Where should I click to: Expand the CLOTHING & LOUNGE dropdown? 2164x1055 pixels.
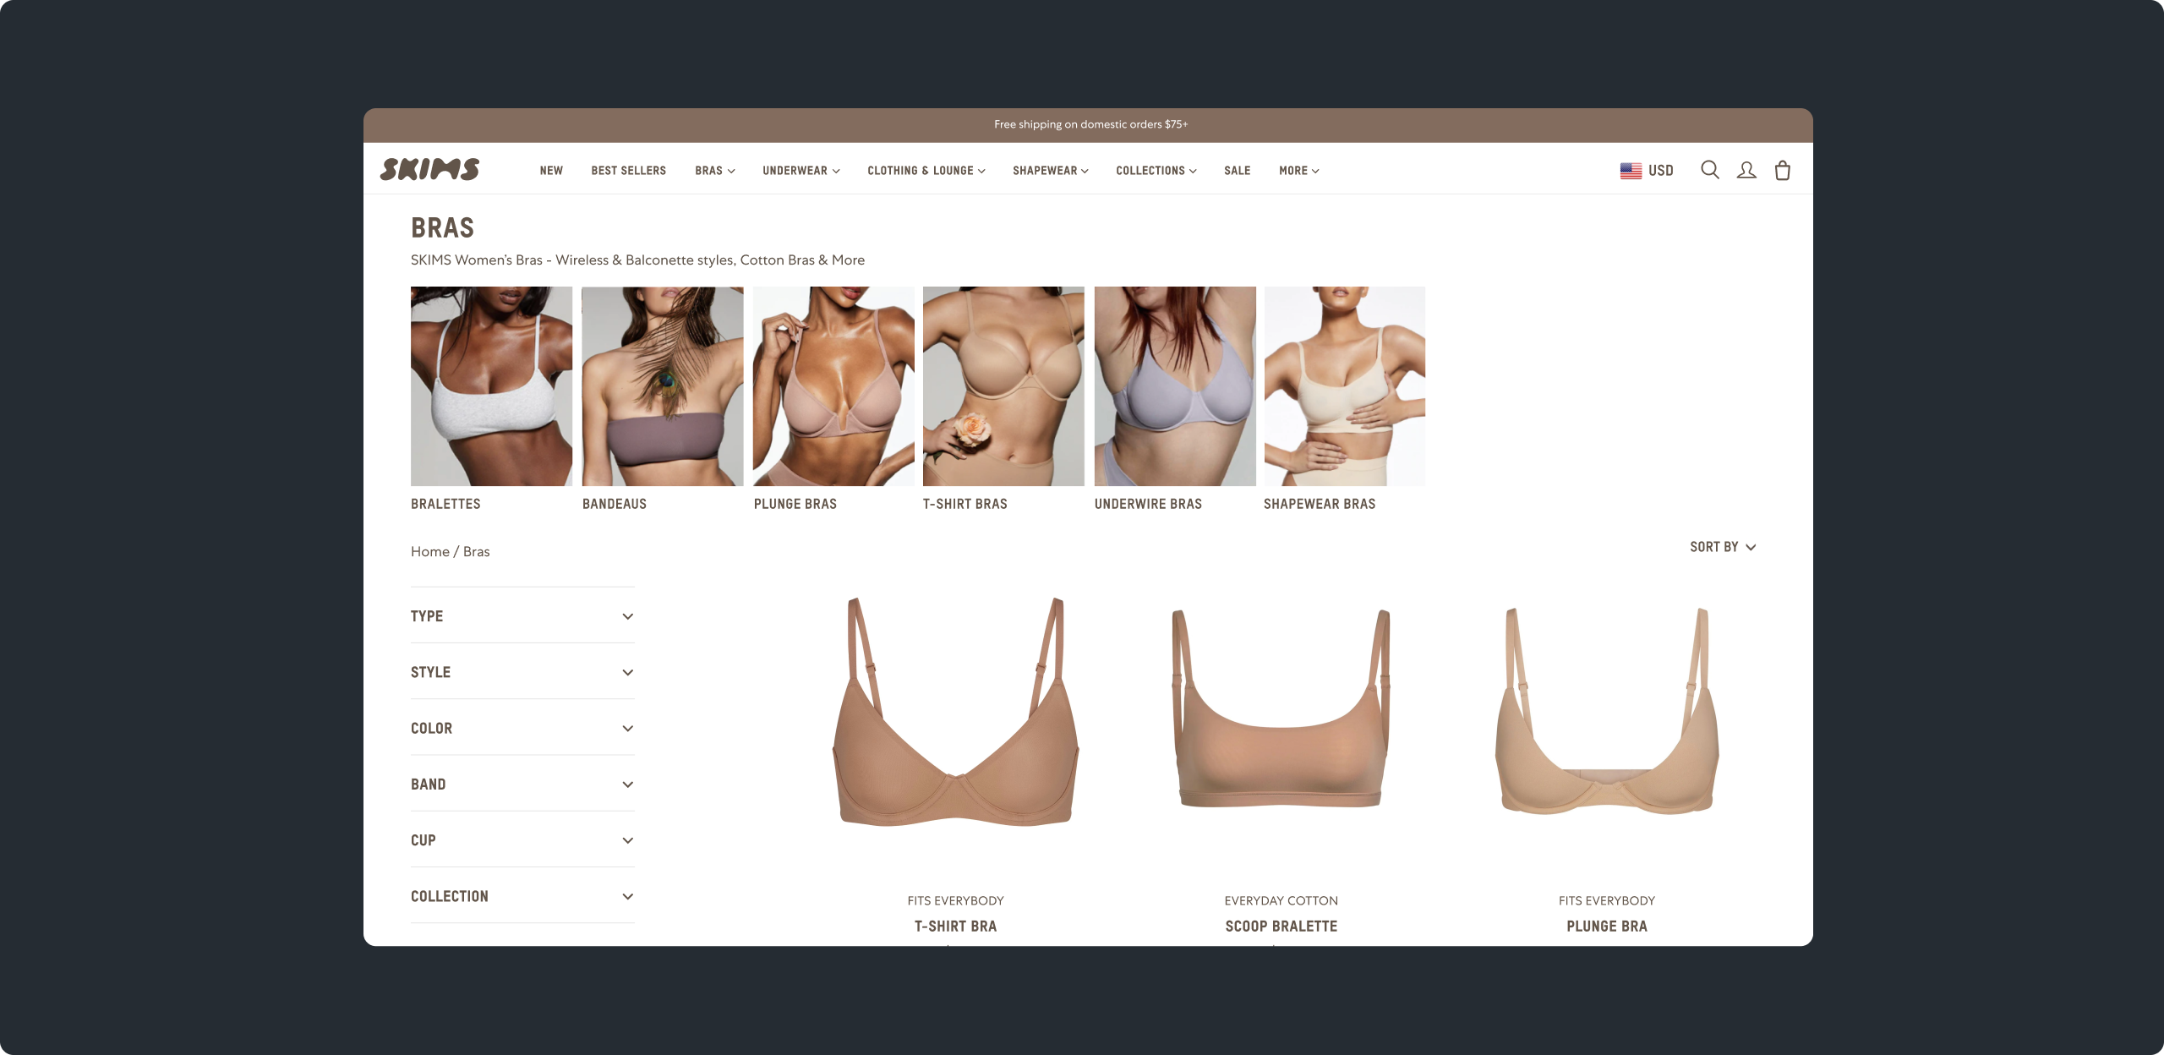tap(926, 171)
